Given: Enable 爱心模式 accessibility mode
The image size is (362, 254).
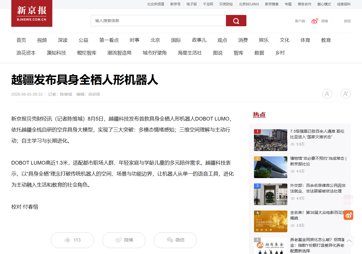Looking at the screenshot, I should point(324,4).
